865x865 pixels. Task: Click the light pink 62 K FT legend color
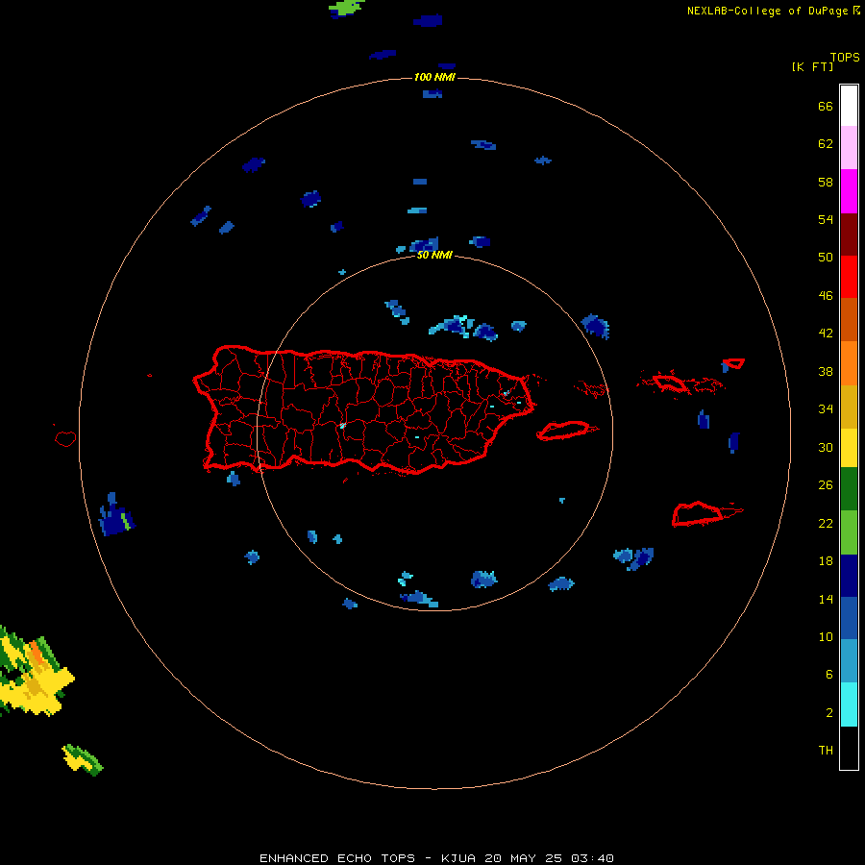click(x=849, y=147)
